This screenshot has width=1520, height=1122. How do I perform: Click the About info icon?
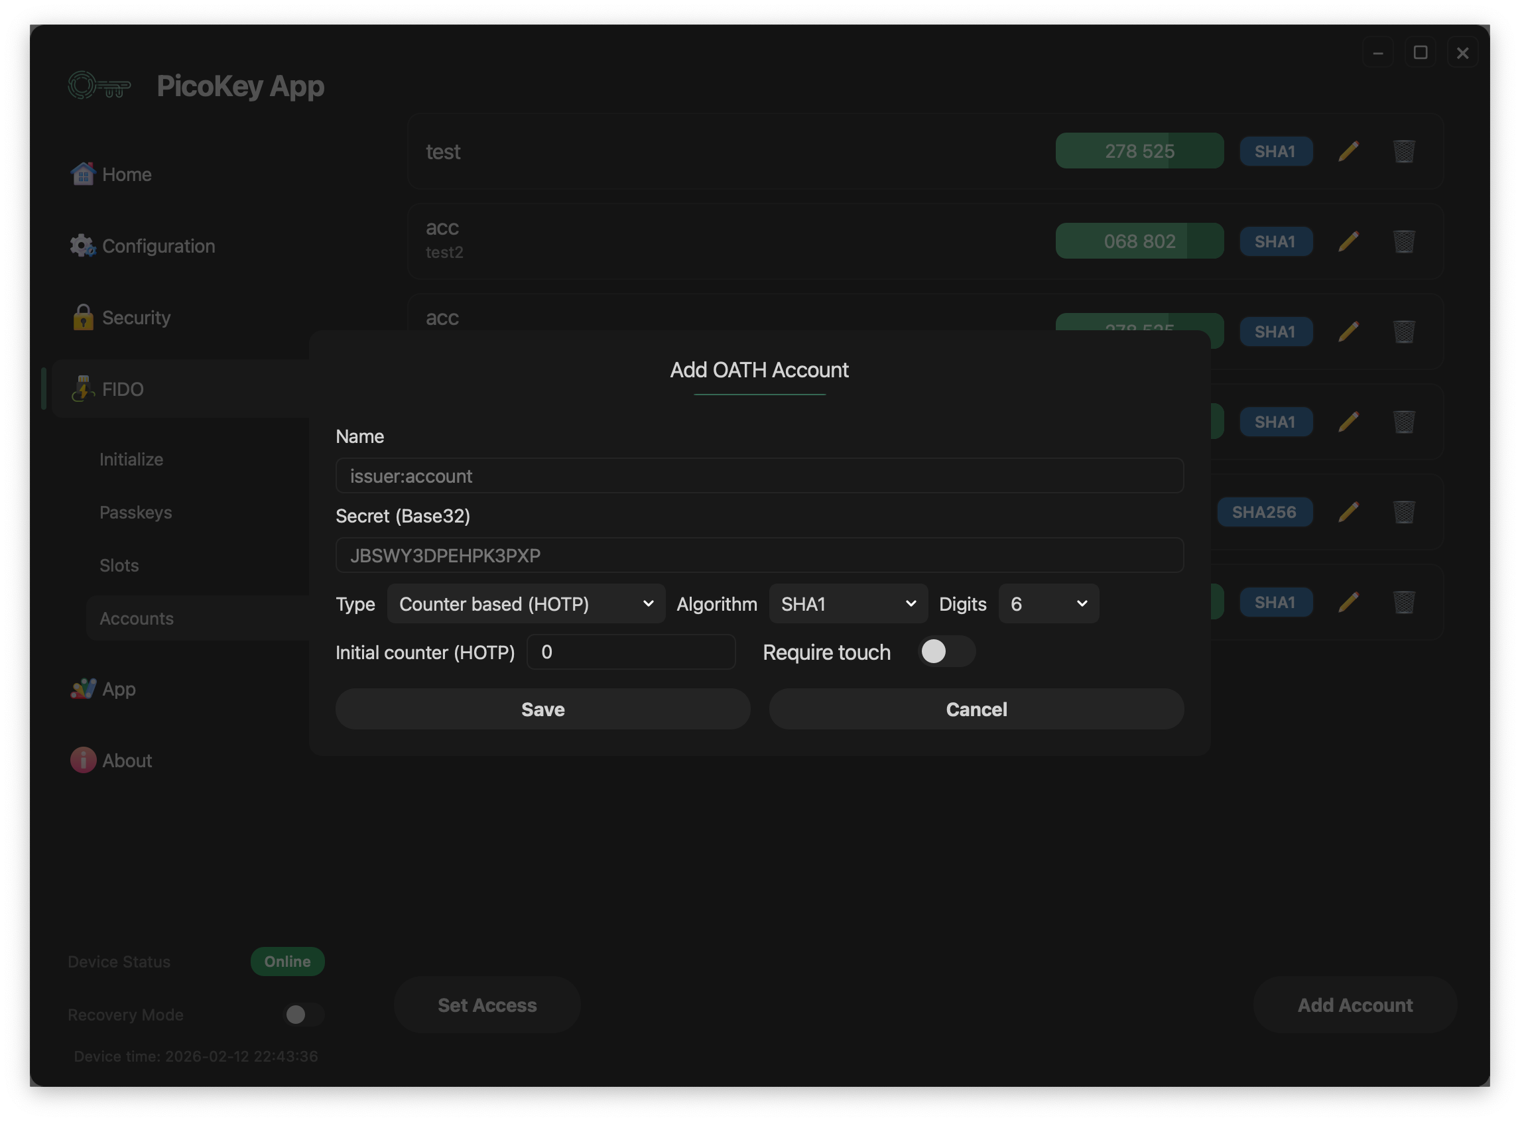[x=83, y=760]
